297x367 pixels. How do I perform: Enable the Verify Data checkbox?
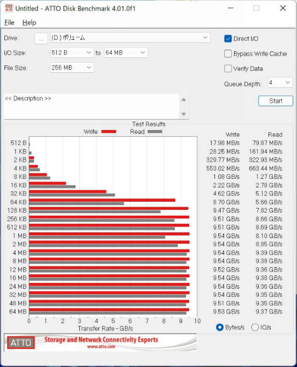coord(228,68)
